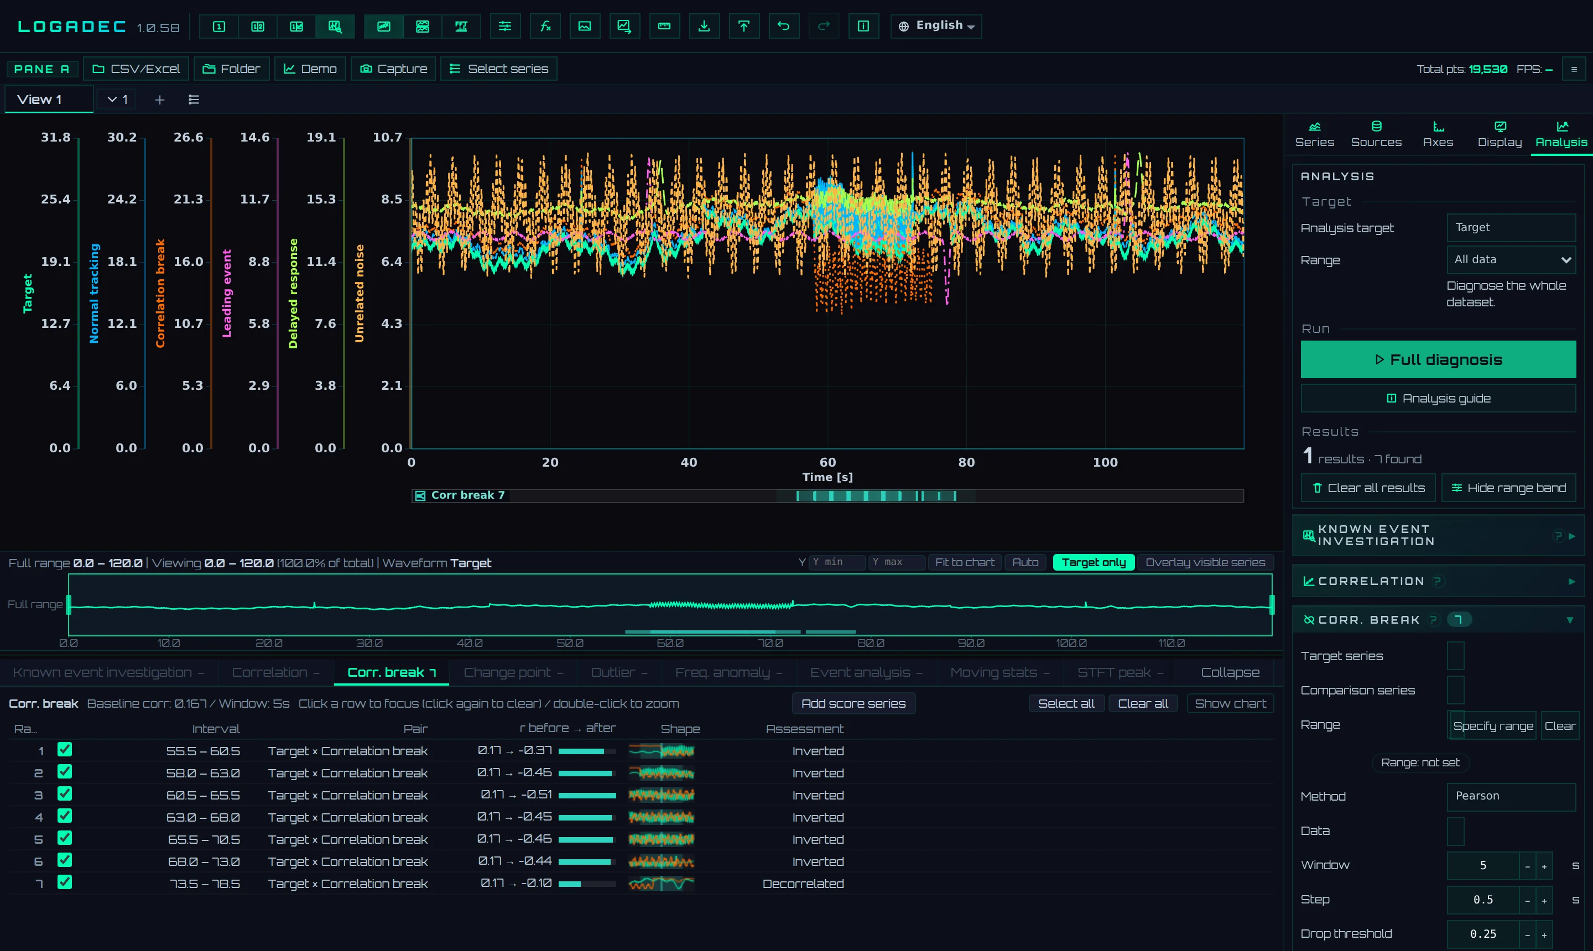Uncheck the 55.5 – 60.5 interval row
The image size is (1593, 951).
click(65, 749)
